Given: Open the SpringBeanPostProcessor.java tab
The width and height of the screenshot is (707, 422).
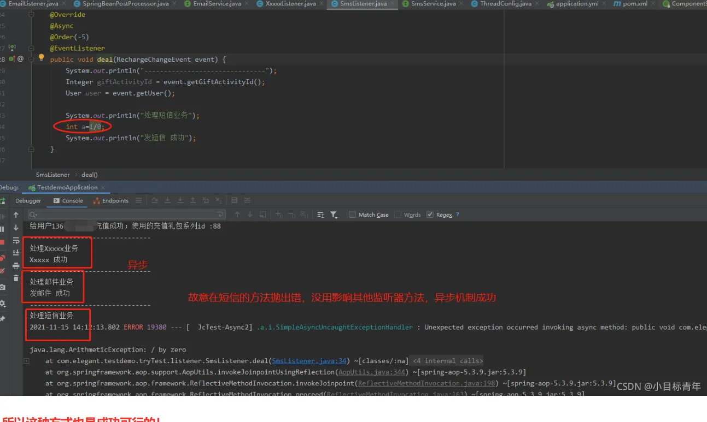Looking at the screenshot, I should (125, 4).
